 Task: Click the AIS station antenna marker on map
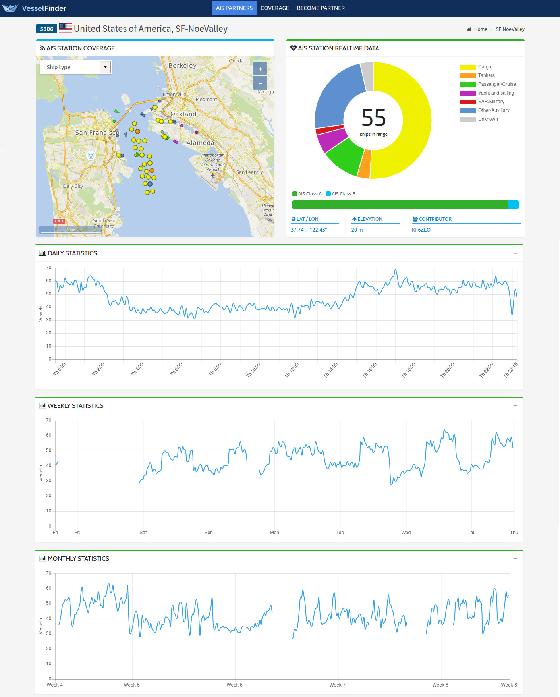(x=91, y=156)
